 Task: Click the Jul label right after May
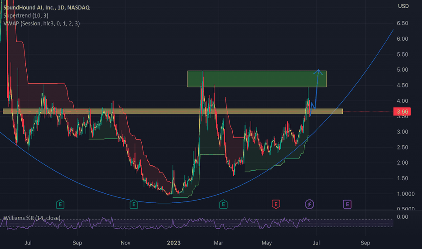pyautogui.click(x=316, y=243)
